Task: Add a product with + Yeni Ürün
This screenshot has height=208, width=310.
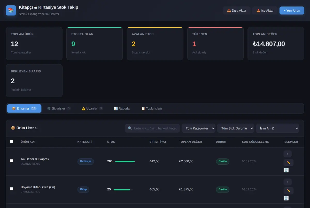Action: pyautogui.click(x=292, y=11)
